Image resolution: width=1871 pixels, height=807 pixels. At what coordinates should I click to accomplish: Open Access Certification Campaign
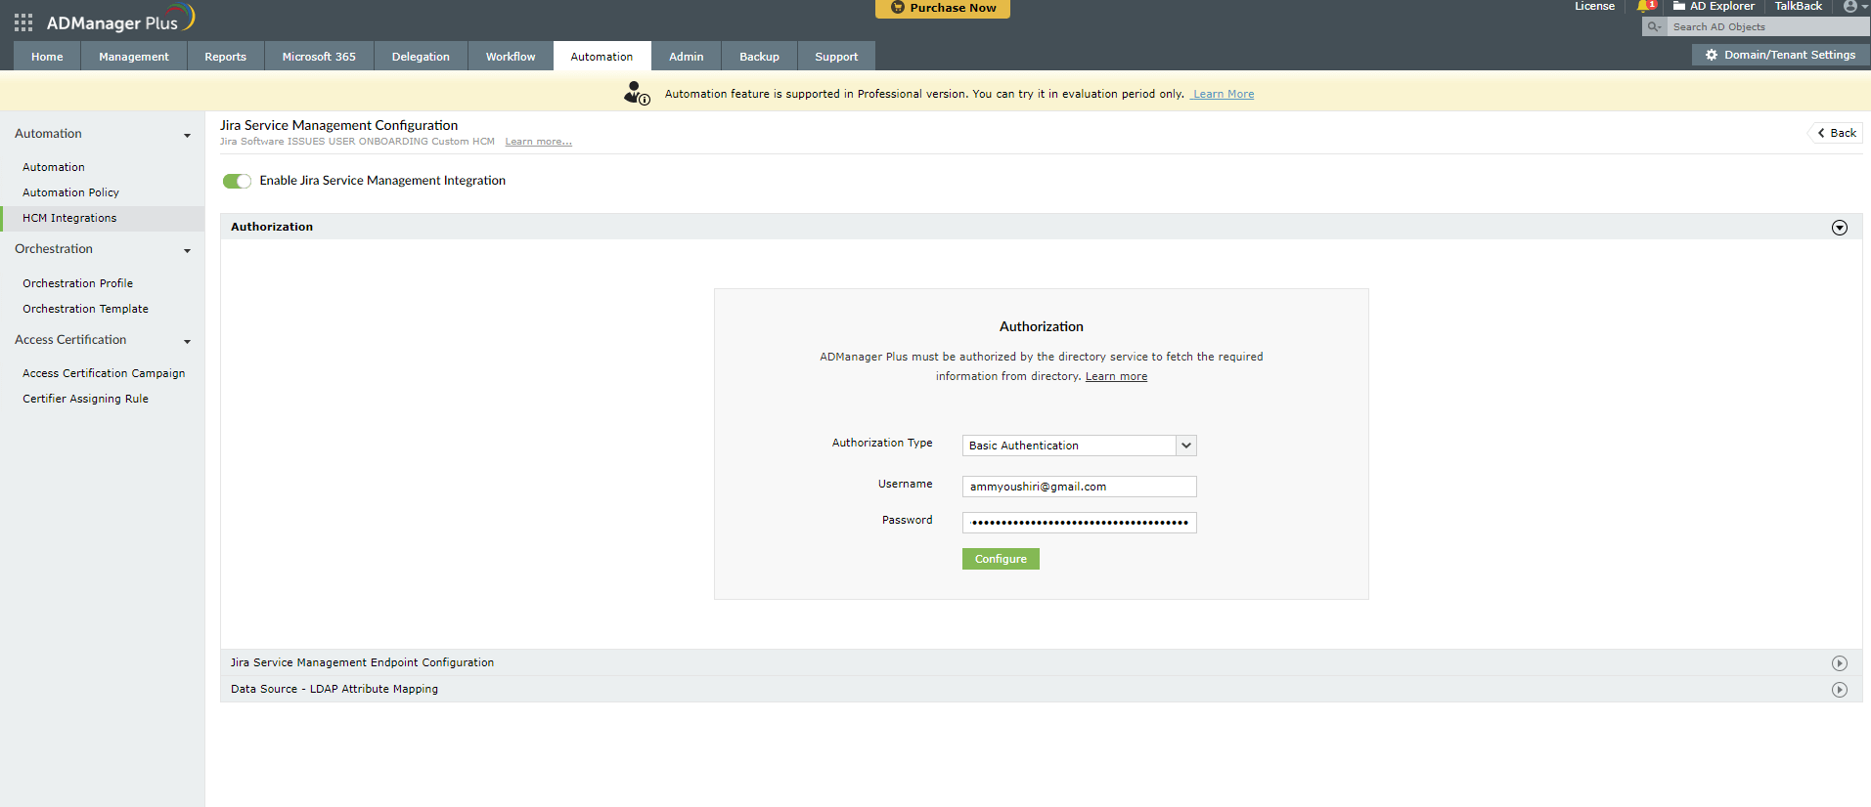pos(104,373)
